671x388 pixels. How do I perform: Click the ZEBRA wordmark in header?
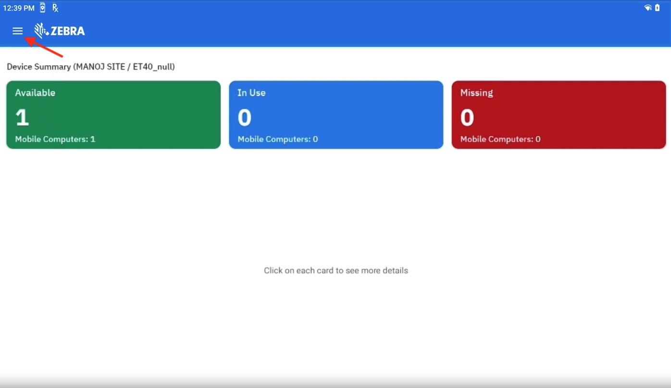point(68,31)
